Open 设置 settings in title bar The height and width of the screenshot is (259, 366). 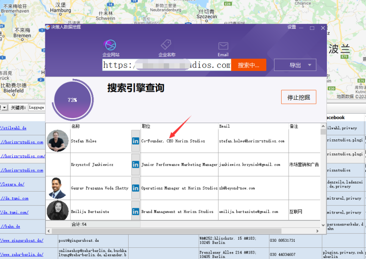292,27
